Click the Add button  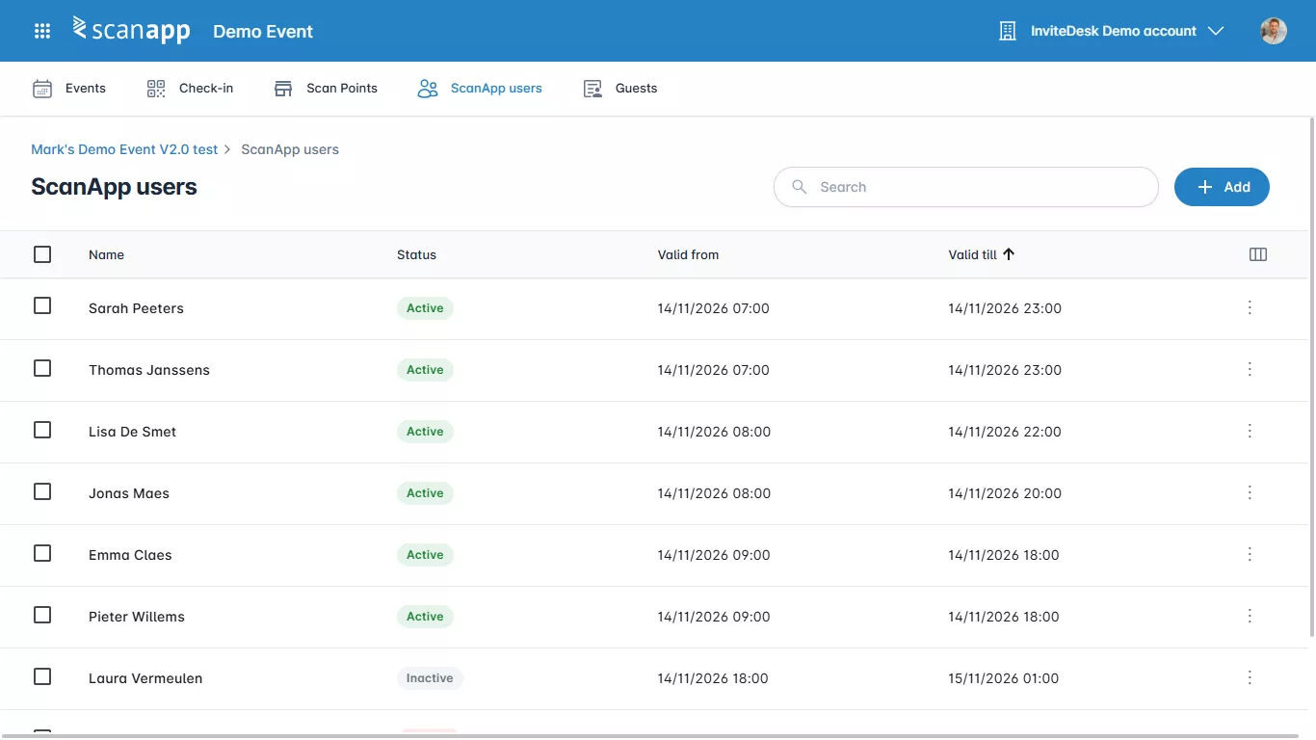(1222, 187)
